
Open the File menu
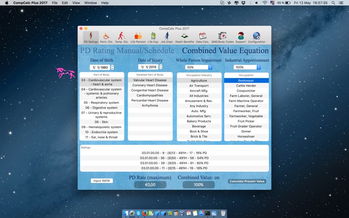[x=55, y=3]
